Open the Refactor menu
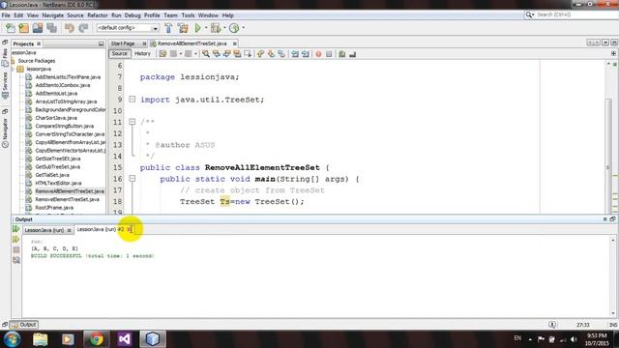Image resolution: width=619 pixels, height=348 pixels. click(98, 15)
